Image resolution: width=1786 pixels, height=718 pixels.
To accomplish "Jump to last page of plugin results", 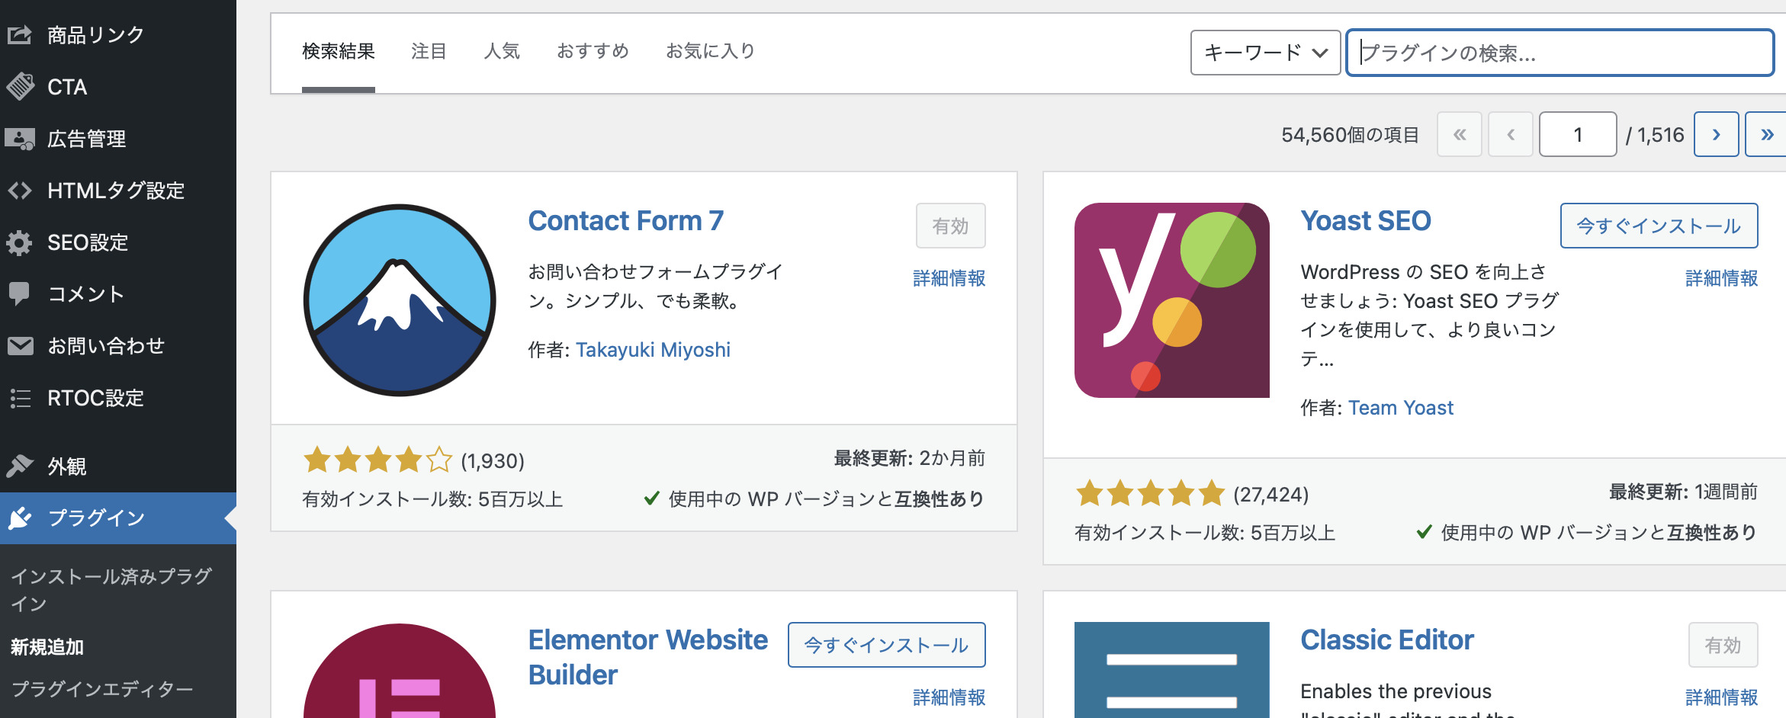I will coord(1766,134).
